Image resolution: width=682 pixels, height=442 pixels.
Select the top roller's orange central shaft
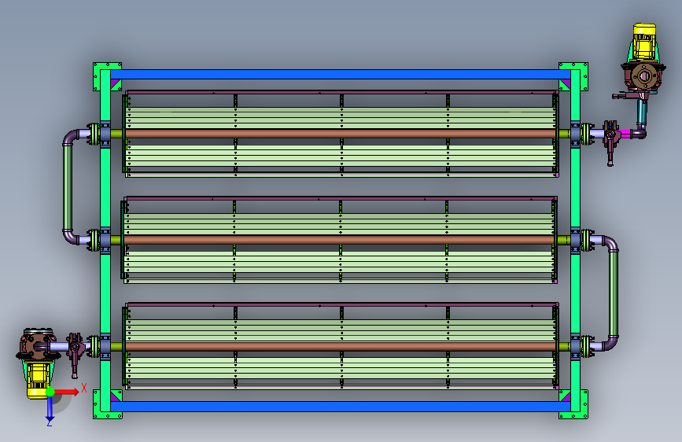click(x=341, y=134)
